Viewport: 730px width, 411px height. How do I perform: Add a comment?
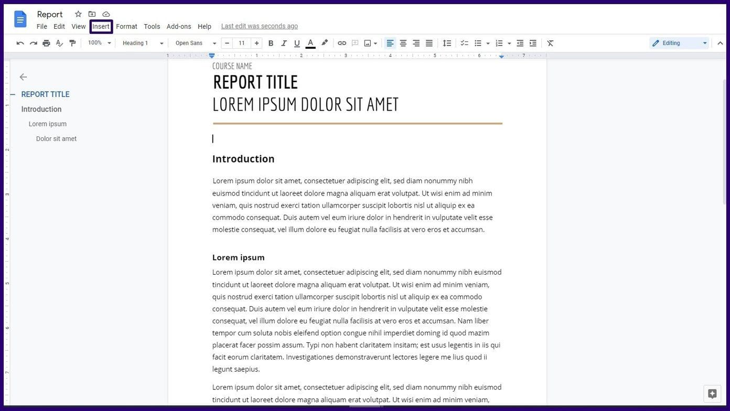click(355, 43)
